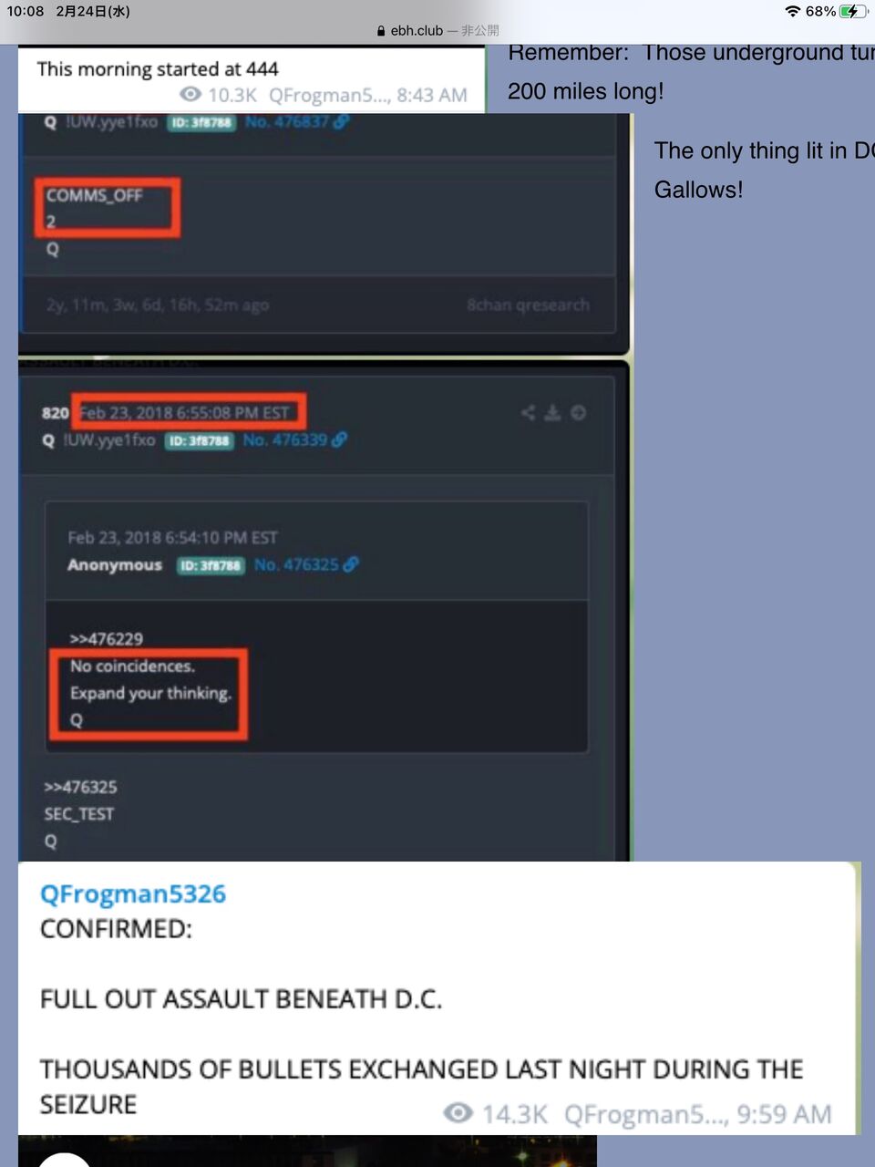Open post number No. 476339 link

285,439
